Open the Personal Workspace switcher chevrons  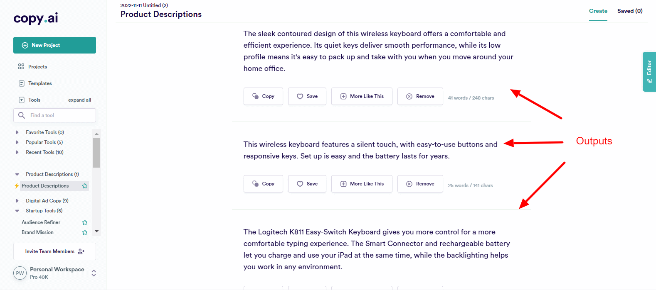click(x=94, y=273)
